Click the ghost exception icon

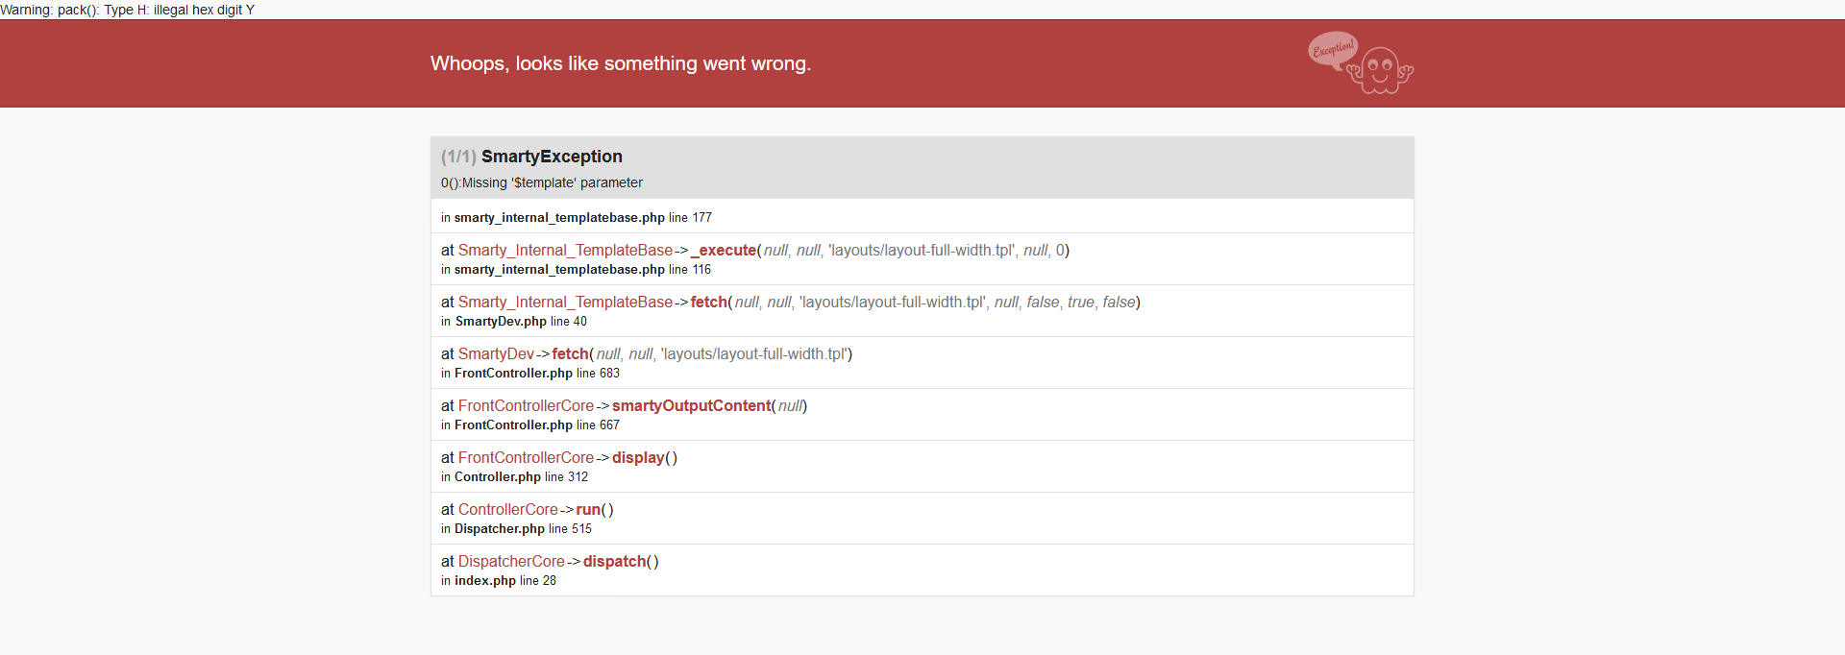tap(1381, 71)
